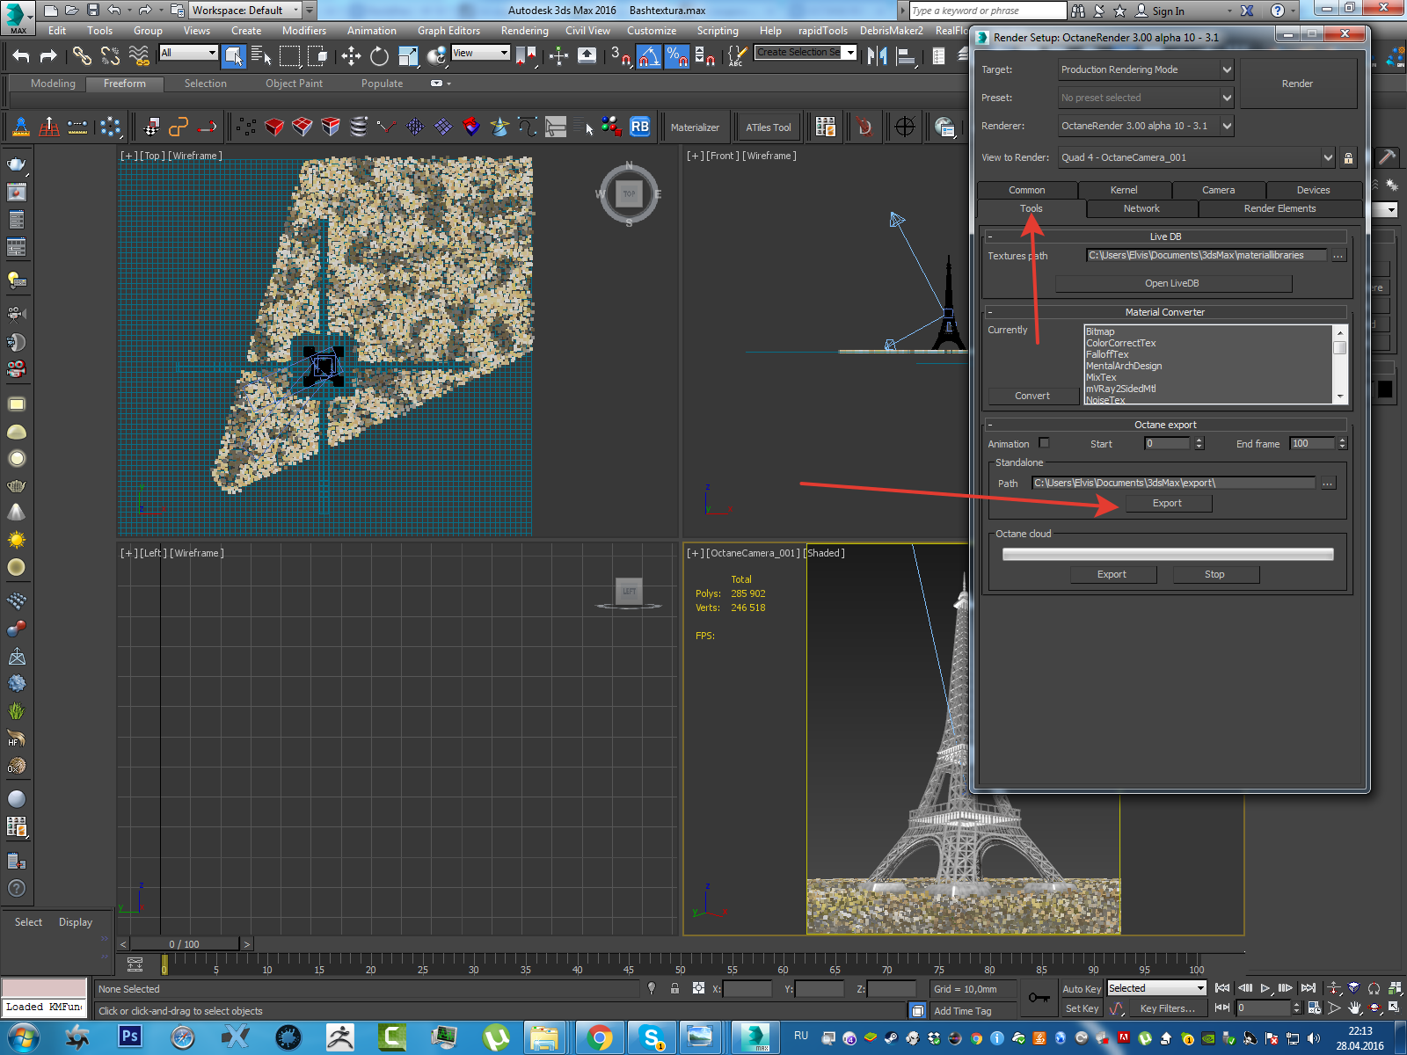Click the lock icon beside View to Render
This screenshot has height=1055, width=1407.
click(x=1348, y=158)
